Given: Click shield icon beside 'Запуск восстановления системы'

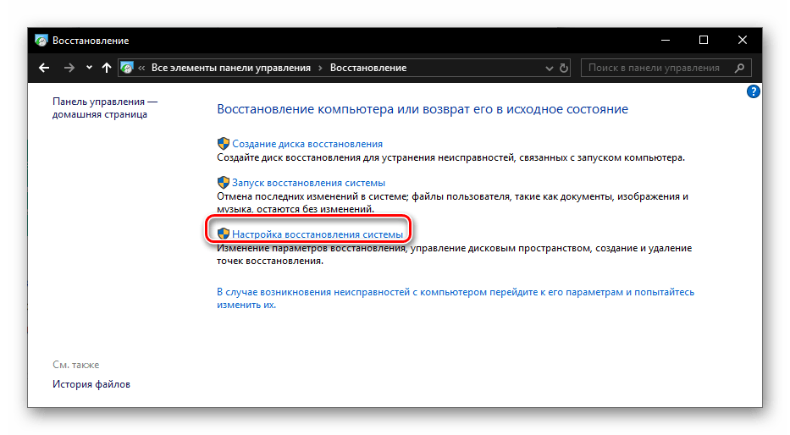Looking at the screenshot, I should click(x=224, y=182).
